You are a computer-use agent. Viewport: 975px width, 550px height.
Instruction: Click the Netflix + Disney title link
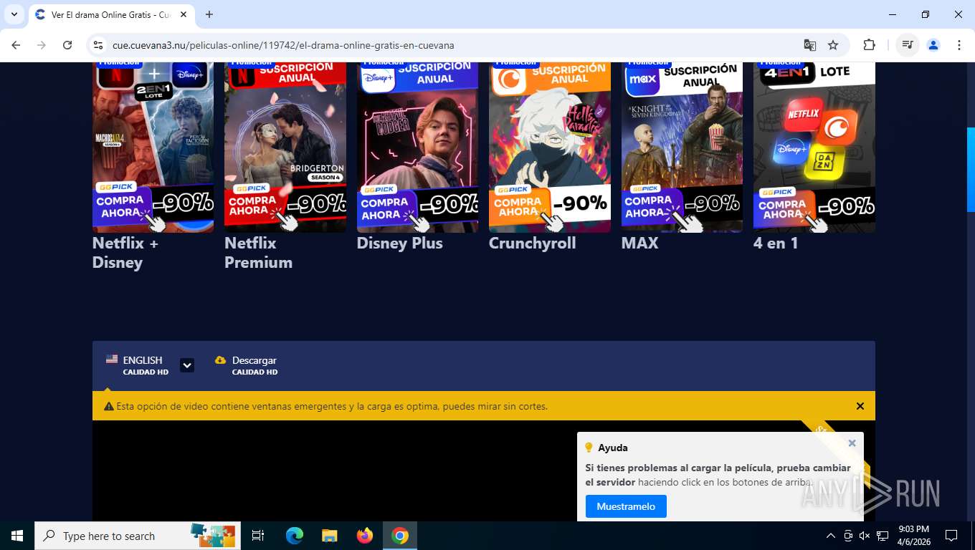[x=125, y=253]
